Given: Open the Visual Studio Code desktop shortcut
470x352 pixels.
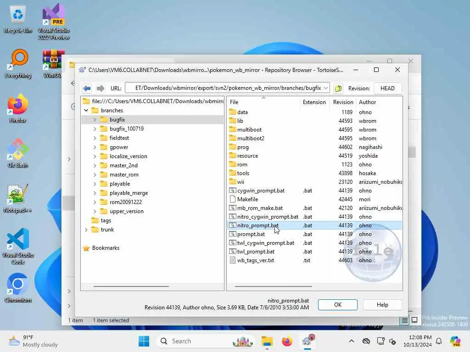Looking at the screenshot, I should pos(18,246).
